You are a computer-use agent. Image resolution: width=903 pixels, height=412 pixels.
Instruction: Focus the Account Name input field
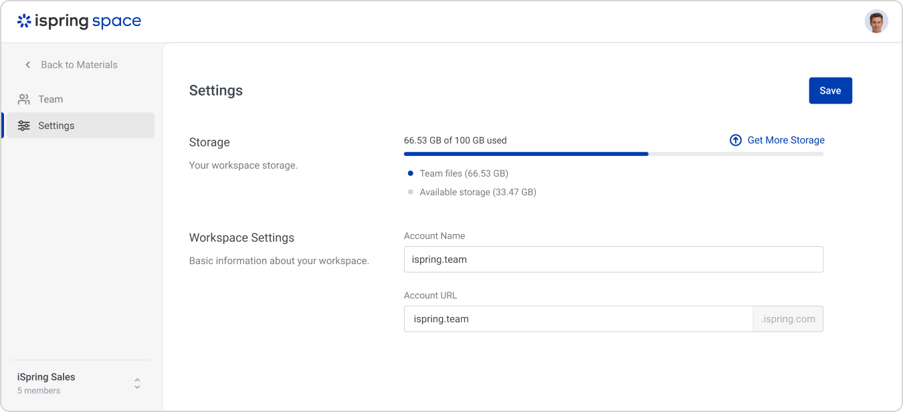(x=613, y=260)
